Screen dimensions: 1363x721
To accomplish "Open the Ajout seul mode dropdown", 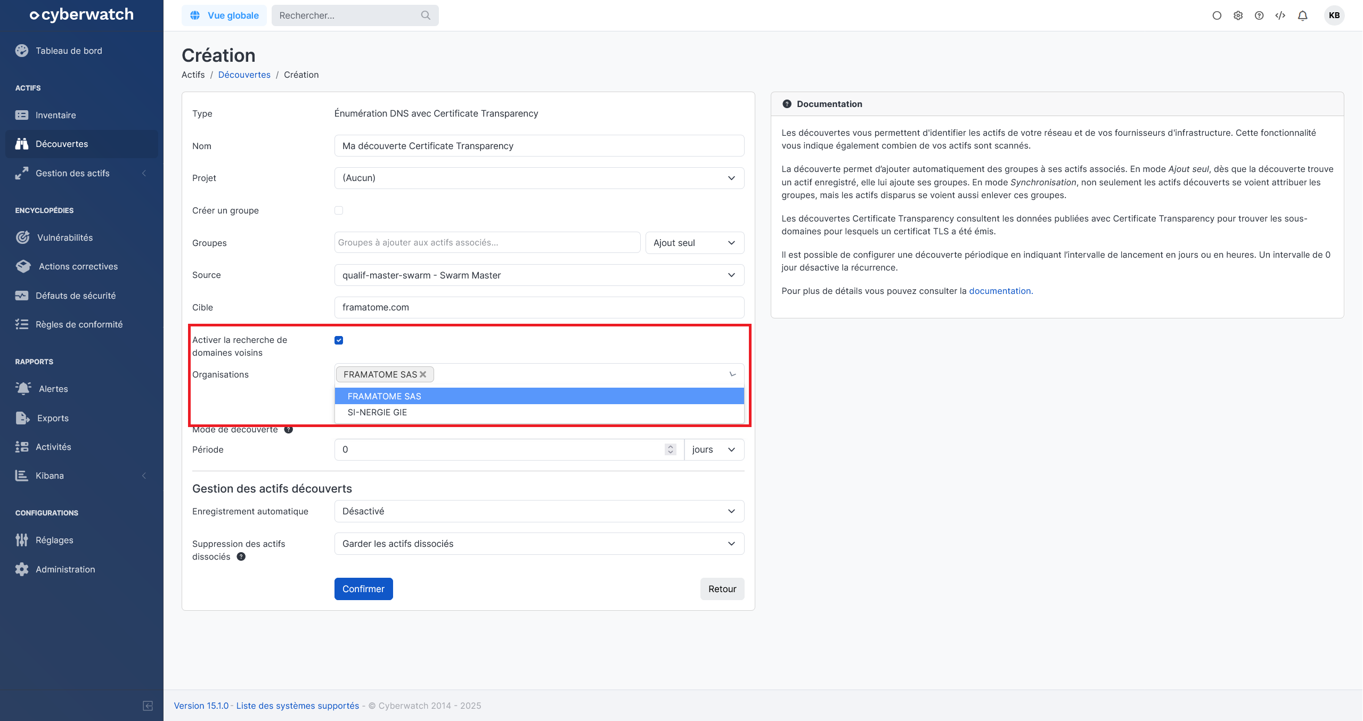I will pos(694,243).
